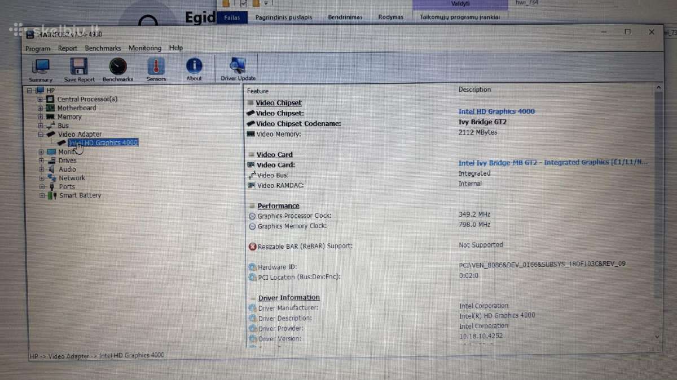Expand the Smart Battery node
677x380 pixels.
coord(42,195)
